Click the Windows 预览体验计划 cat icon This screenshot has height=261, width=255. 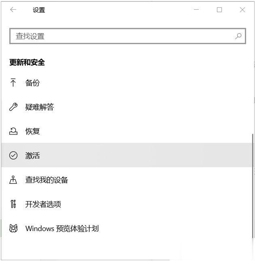(13, 229)
